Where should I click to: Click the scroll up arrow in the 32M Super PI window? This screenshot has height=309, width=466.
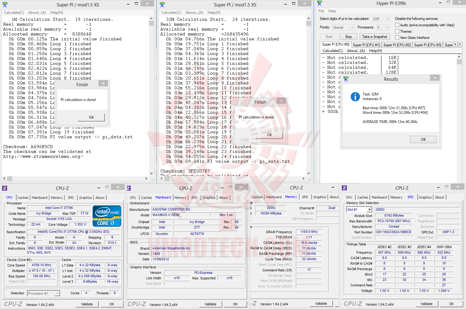pos(308,18)
